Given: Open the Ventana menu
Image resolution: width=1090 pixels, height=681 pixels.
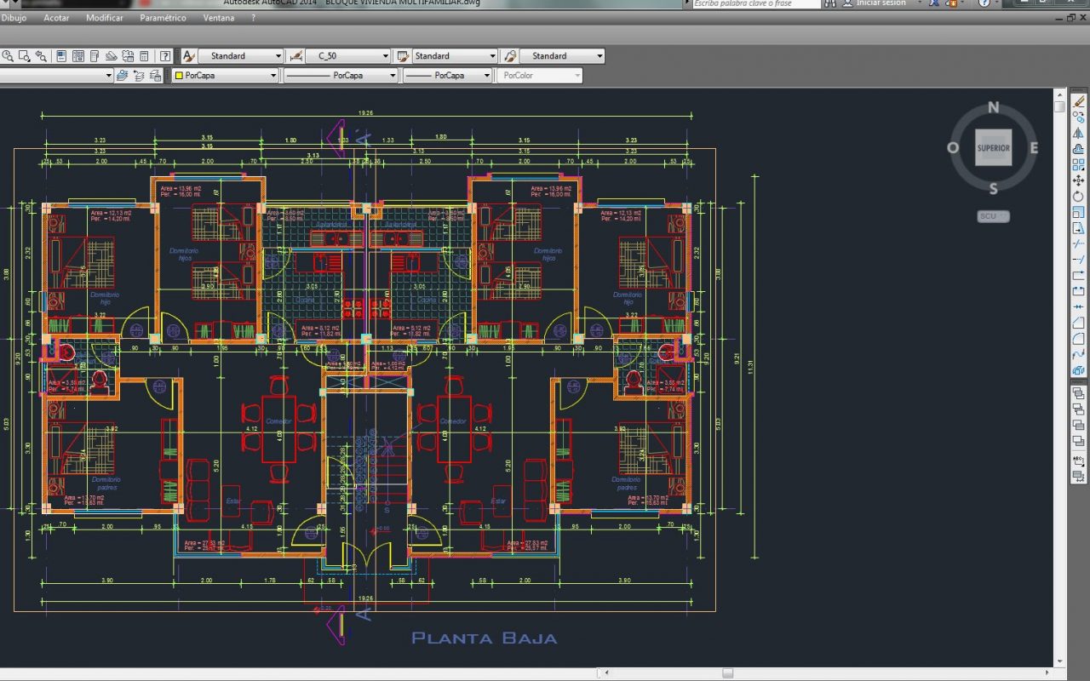Looking at the screenshot, I should tap(219, 18).
